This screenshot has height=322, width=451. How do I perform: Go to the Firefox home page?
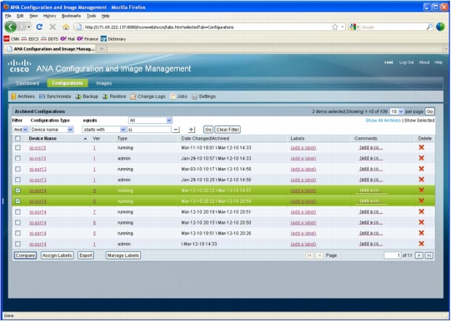pyautogui.click(x=66, y=27)
